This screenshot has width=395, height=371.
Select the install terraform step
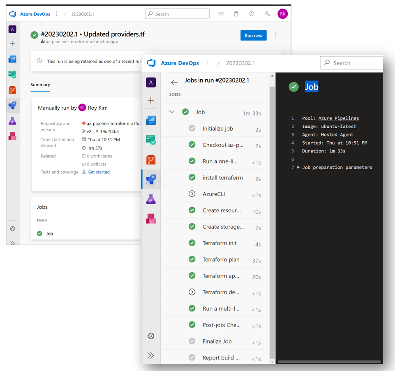[222, 177]
